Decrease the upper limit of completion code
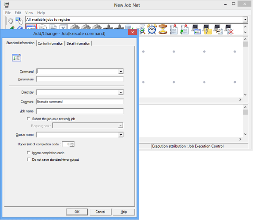 (x=72, y=145)
